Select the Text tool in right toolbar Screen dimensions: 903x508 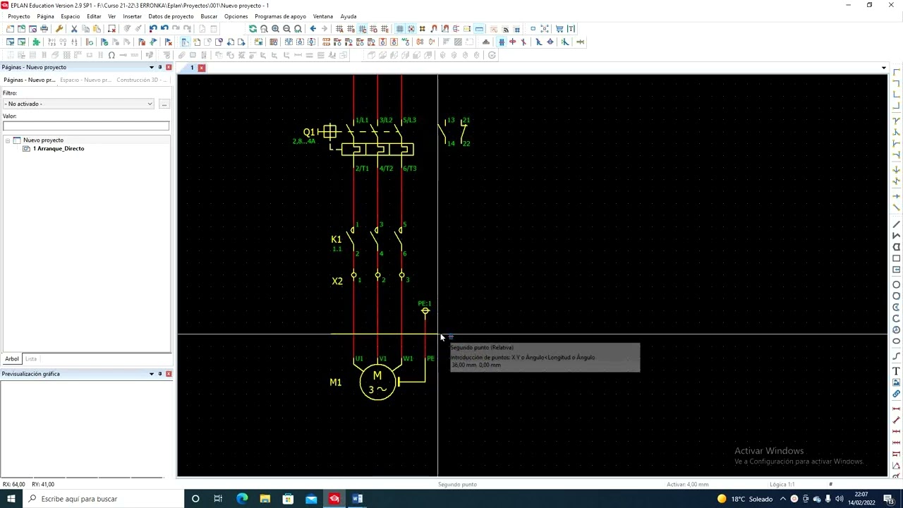[897, 371]
